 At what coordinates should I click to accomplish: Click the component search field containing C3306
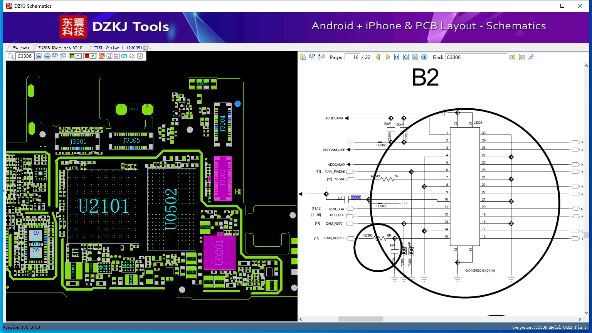(x=25, y=56)
